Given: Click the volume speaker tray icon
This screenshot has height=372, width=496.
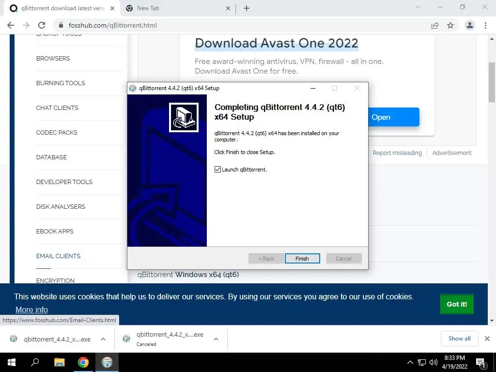Looking at the screenshot, I should [x=434, y=362].
